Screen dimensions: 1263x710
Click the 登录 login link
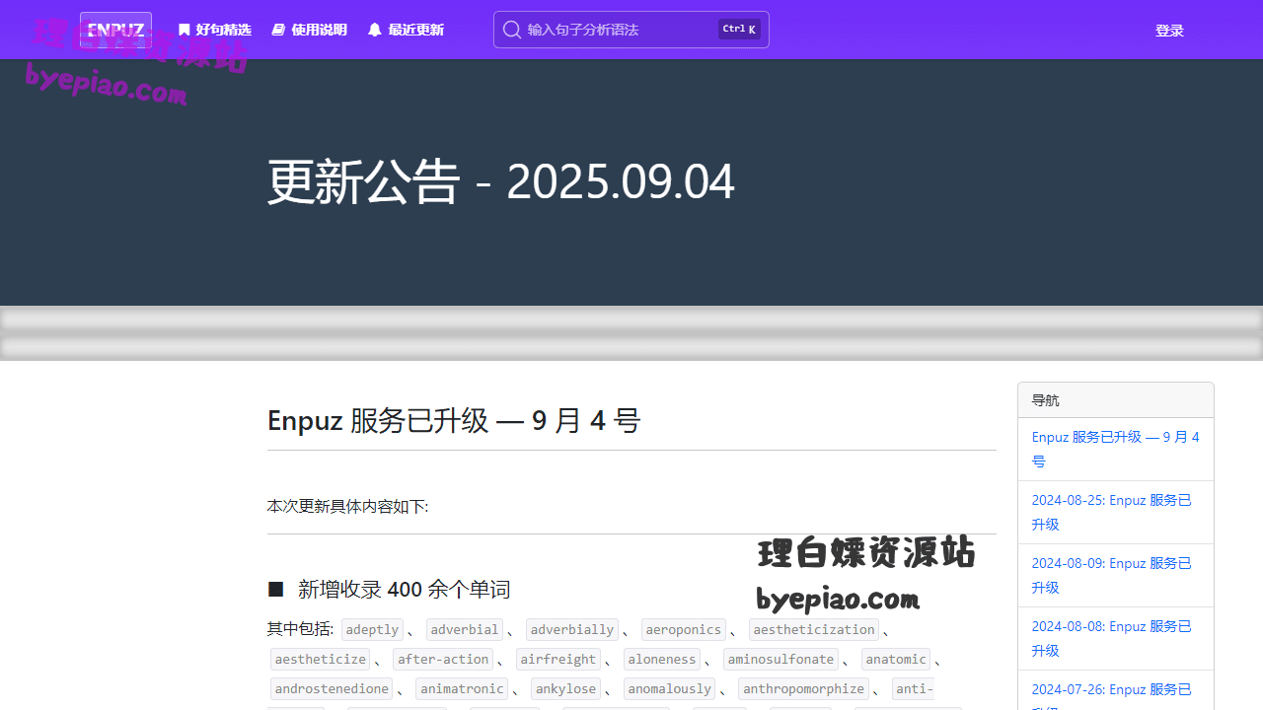pyautogui.click(x=1169, y=31)
